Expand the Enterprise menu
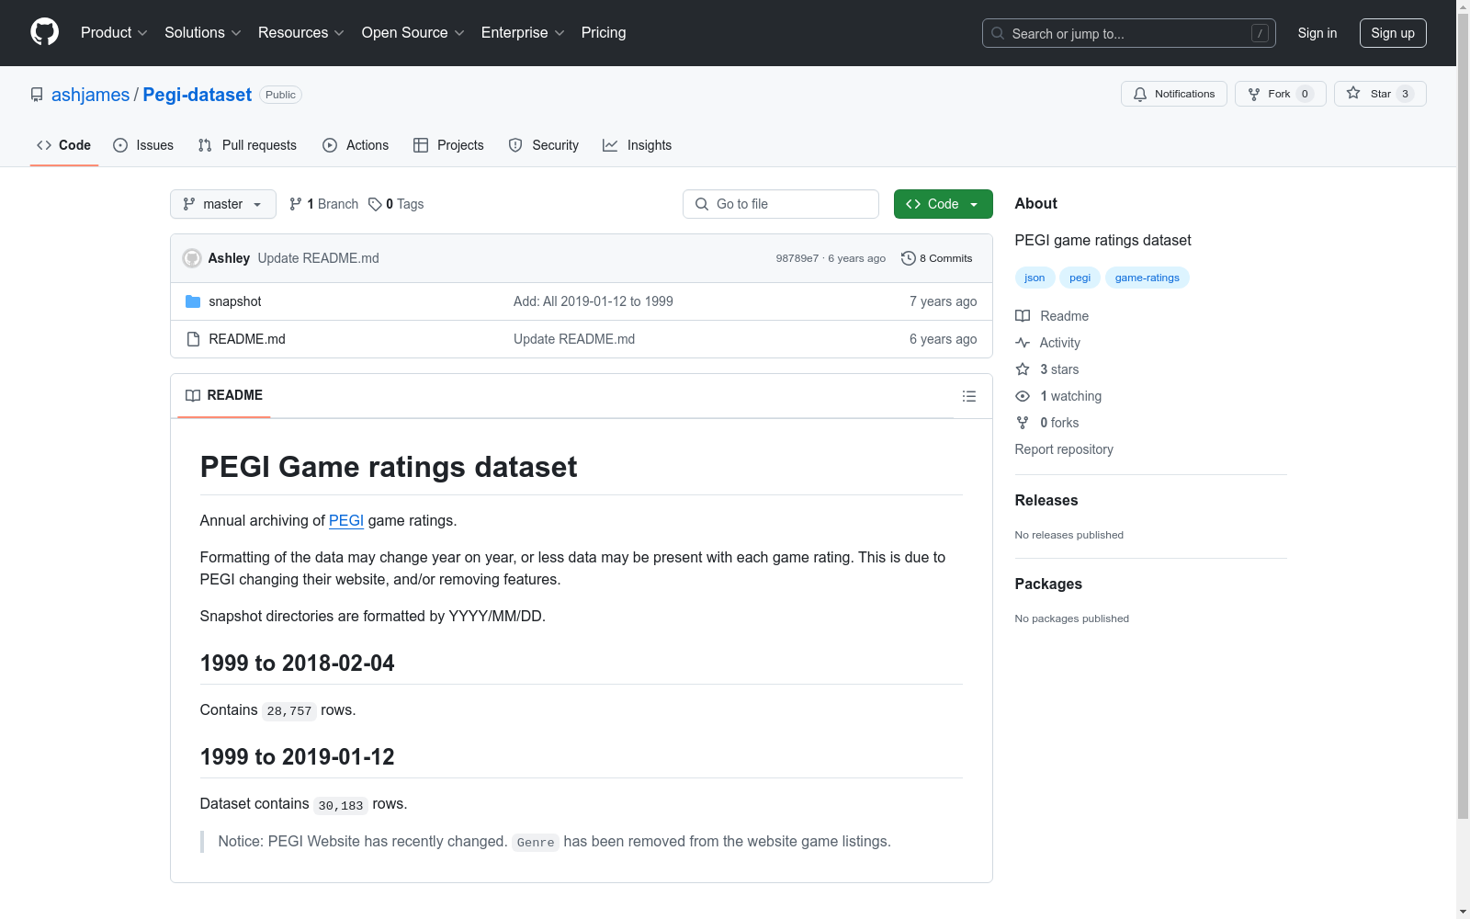This screenshot has width=1470, height=919. pos(523,33)
